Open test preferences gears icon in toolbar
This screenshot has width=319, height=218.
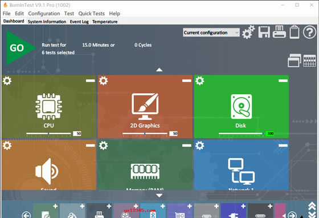[248, 32]
